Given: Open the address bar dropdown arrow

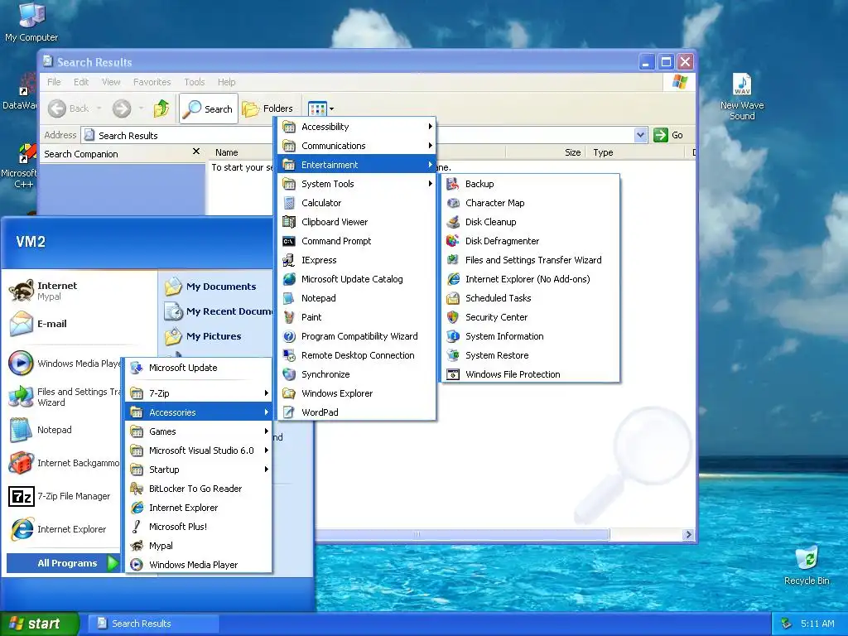Looking at the screenshot, I should 640,135.
